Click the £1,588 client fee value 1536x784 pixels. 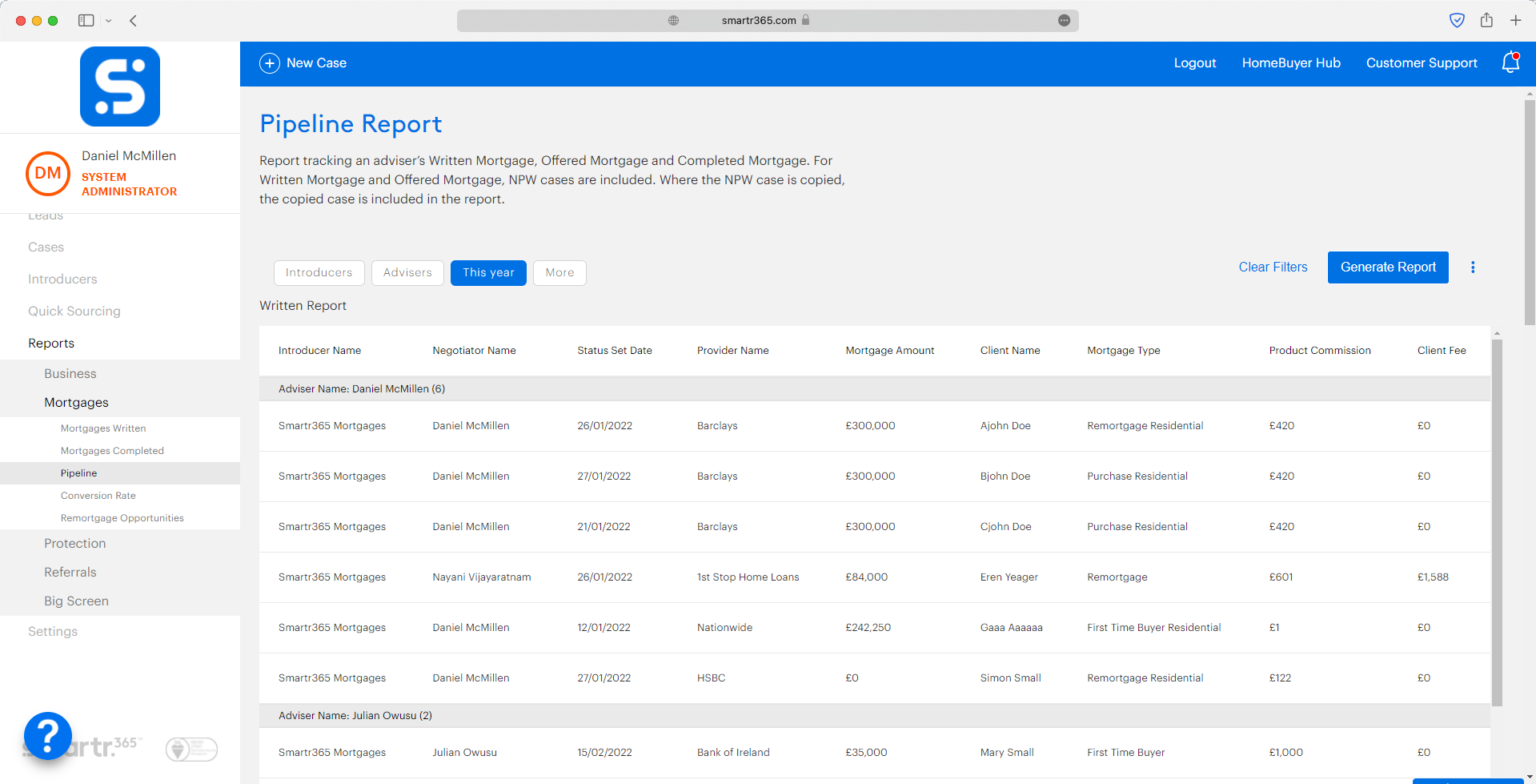[1433, 577]
